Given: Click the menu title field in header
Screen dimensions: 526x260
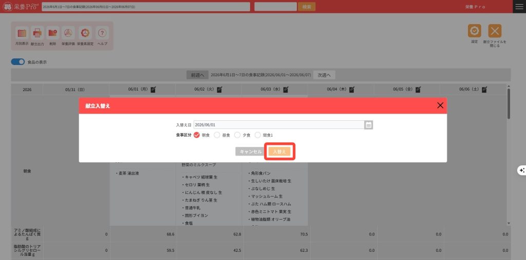Looking at the screenshot, I should coord(146,7).
